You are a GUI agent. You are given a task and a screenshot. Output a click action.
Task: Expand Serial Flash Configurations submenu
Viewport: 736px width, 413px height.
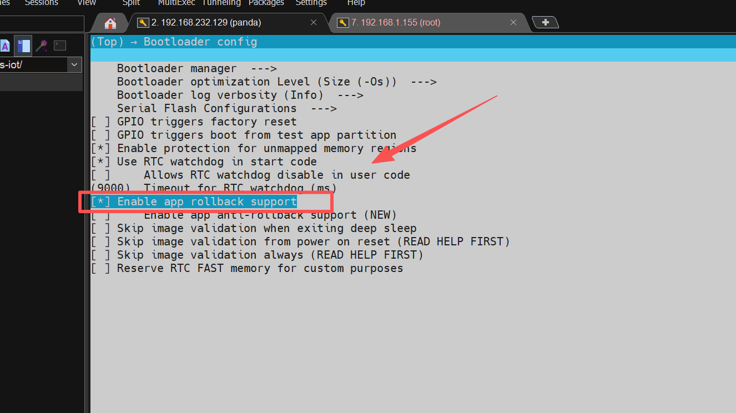coord(227,108)
